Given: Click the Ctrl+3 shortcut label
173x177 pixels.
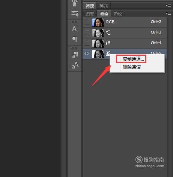Looking at the screenshot, I should click(x=156, y=32).
